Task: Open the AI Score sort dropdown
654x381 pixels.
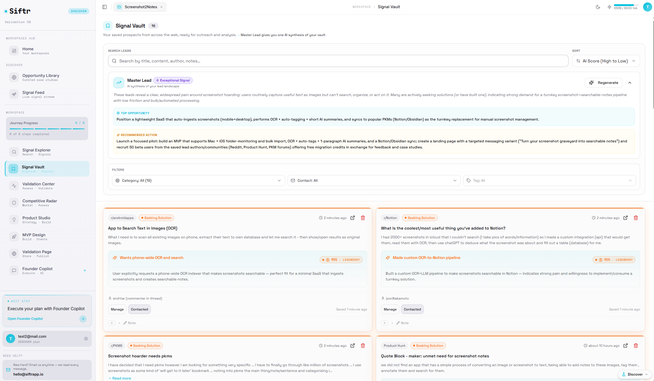Action: point(606,61)
